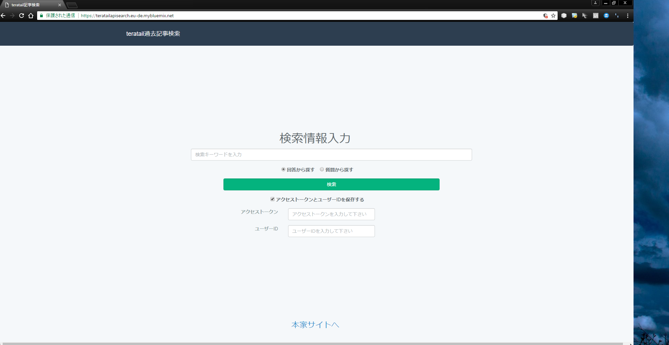Open the Chrome three-dot menu
Image resolution: width=669 pixels, height=345 pixels.
pos(628,16)
